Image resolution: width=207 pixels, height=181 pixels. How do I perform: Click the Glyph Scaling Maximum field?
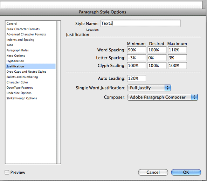[x=178, y=65]
